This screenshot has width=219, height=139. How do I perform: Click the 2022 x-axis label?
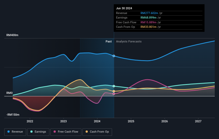30,121
